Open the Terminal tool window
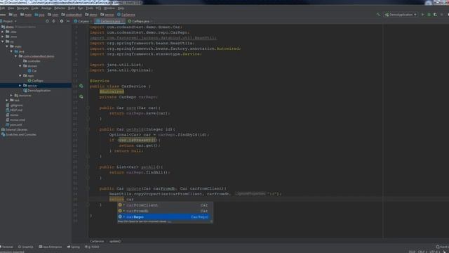449x253 pixels. click(7, 247)
